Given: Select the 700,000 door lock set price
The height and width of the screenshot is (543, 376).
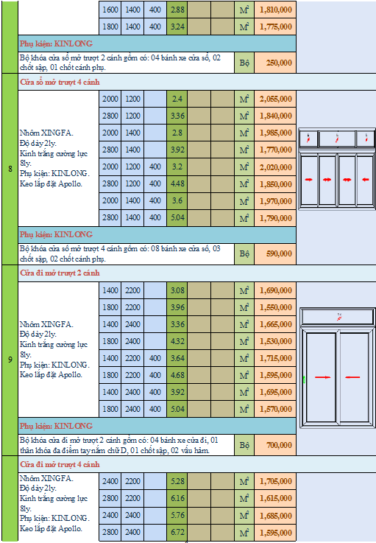Looking at the screenshot, I should pos(275,445).
